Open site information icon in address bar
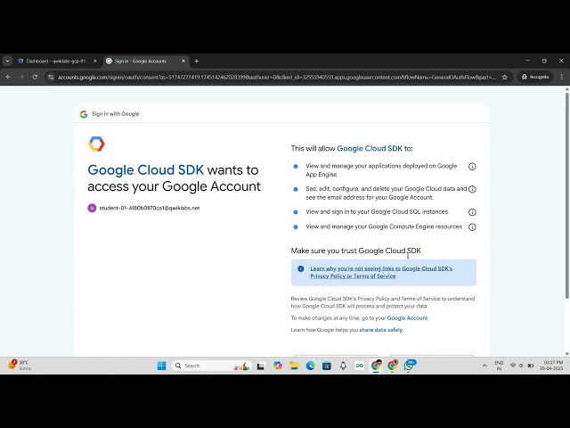570x428 pixels. pyautogui.click(x=51, y=78)
